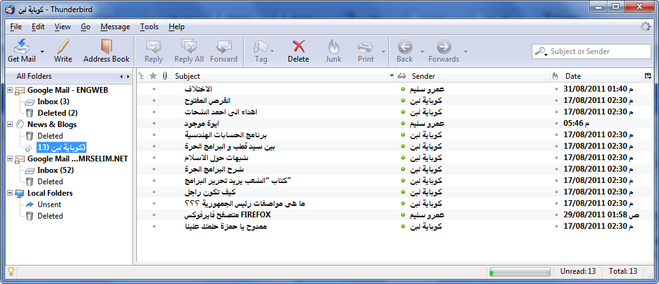Open the Message menu
659x284 pixels.
115,27
